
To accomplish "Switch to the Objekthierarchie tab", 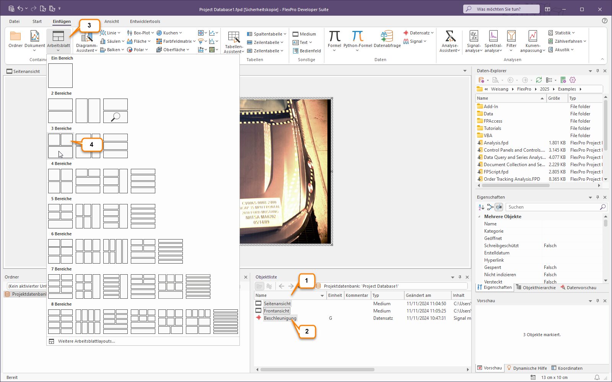I will 535,288.
